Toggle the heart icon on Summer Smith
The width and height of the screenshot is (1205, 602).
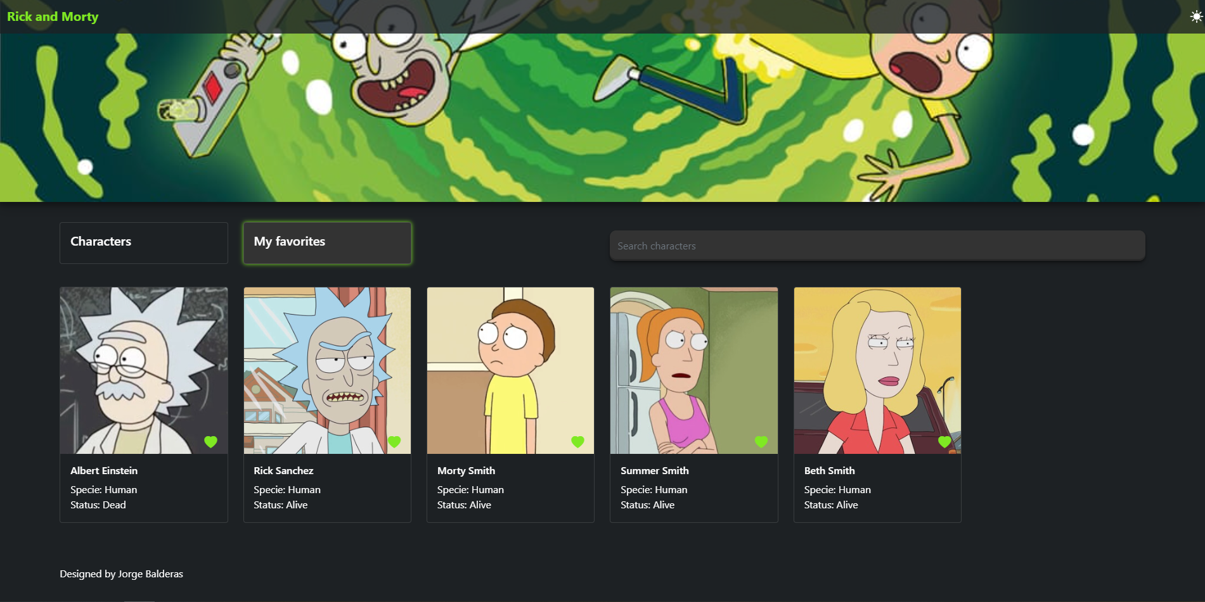761,442
